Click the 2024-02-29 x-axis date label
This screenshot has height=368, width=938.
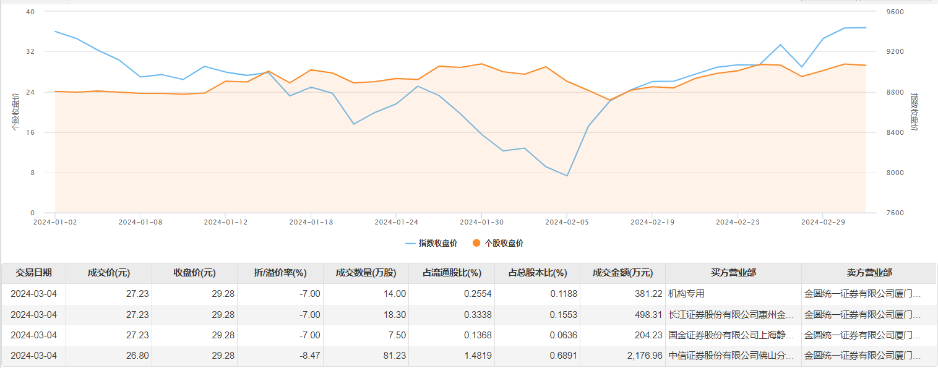pyautogui.click(x=823, y=221)
